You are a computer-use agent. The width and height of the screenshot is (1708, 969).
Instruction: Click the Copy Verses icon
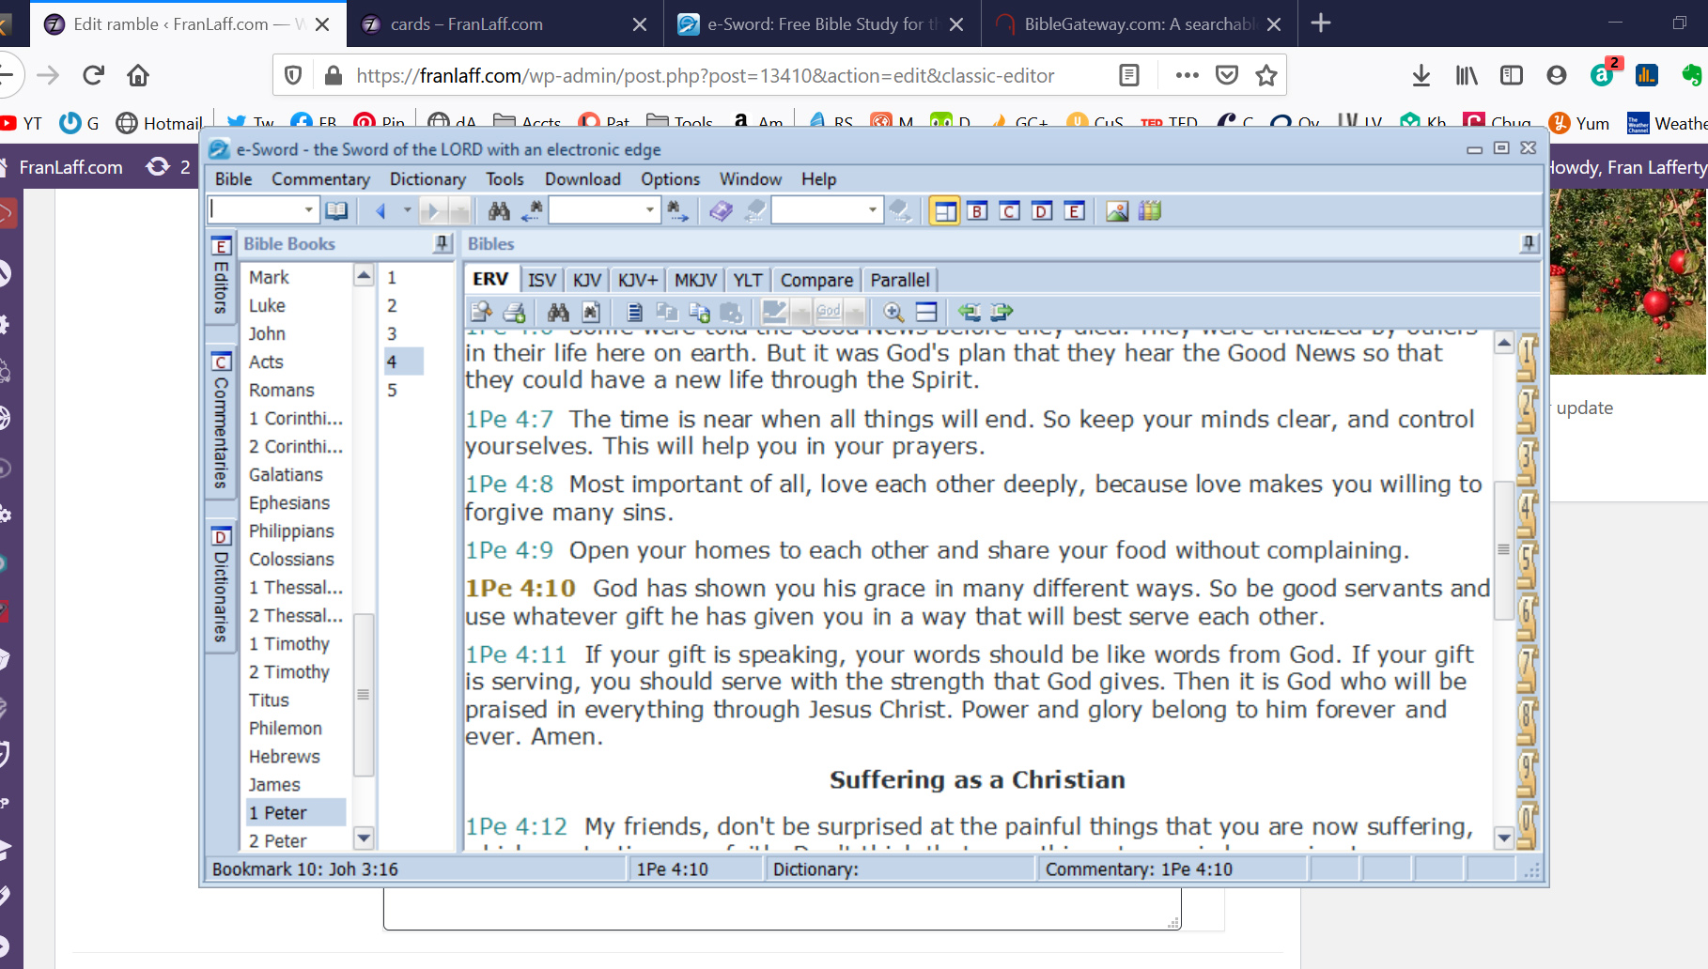pyautogui.click(x=699, y=312)
